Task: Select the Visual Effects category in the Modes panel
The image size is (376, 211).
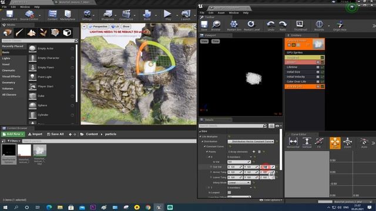Action: [11, 77]
